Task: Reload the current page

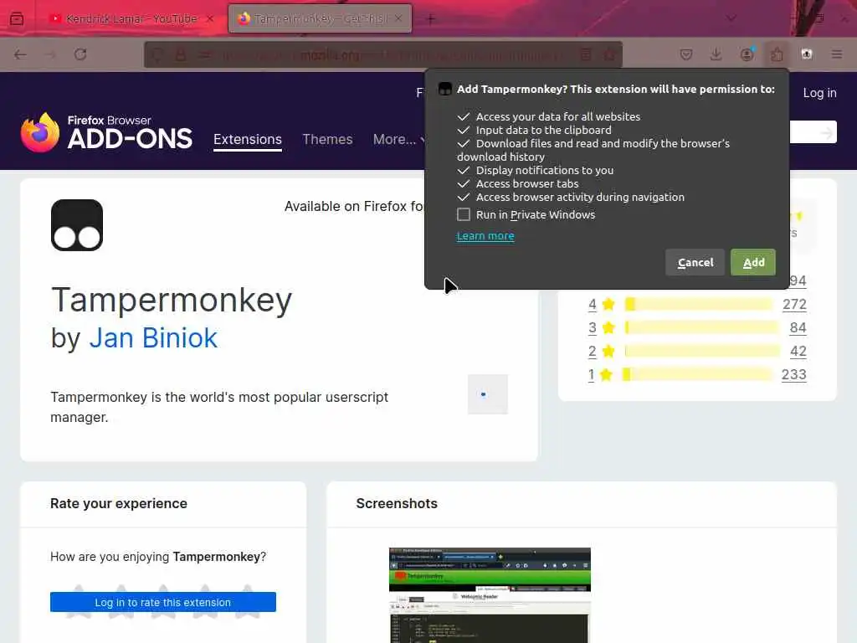Action: pyautogui.click(x=80, y=54)
